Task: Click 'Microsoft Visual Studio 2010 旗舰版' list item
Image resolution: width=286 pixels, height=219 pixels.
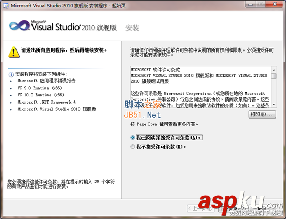Action: click(57, 109)
